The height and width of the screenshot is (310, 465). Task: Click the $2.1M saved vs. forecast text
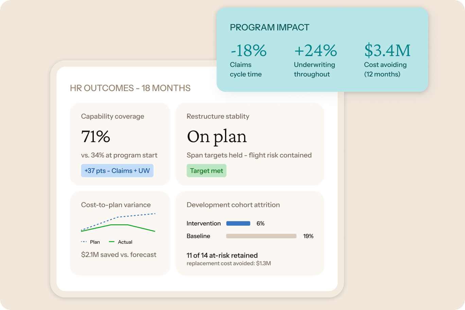(119, 255)
